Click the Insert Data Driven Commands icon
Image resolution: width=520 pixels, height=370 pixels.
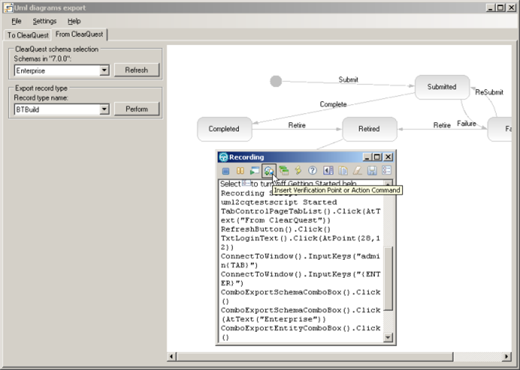(x=283, y=170)
